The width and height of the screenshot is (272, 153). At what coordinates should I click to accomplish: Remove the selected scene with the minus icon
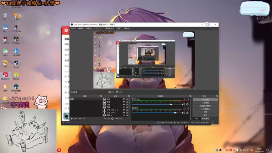click(75, 119)
